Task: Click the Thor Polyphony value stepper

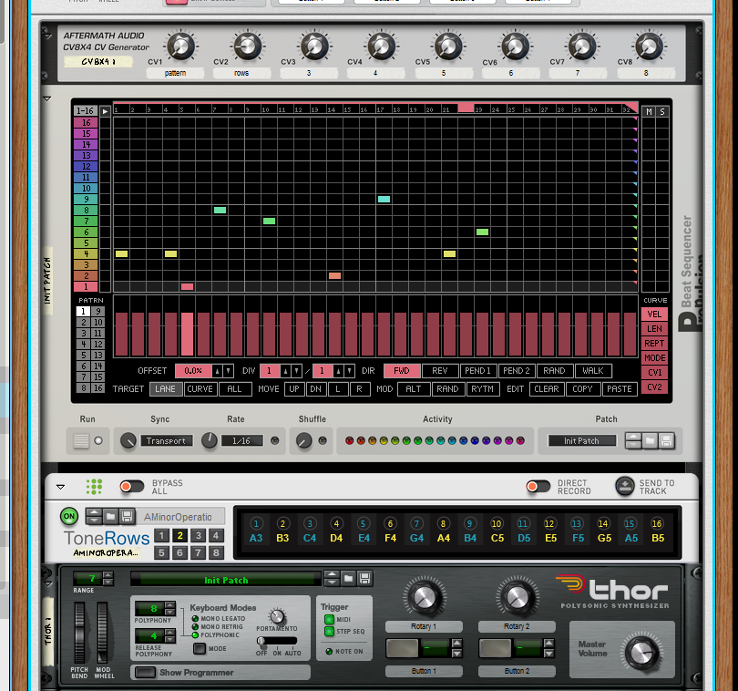Action: coord(170,608)
